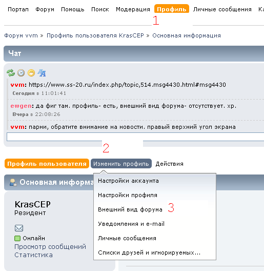The image size is (264, 271).
Task: Open the Форум menu item
Action: (45, 9)
